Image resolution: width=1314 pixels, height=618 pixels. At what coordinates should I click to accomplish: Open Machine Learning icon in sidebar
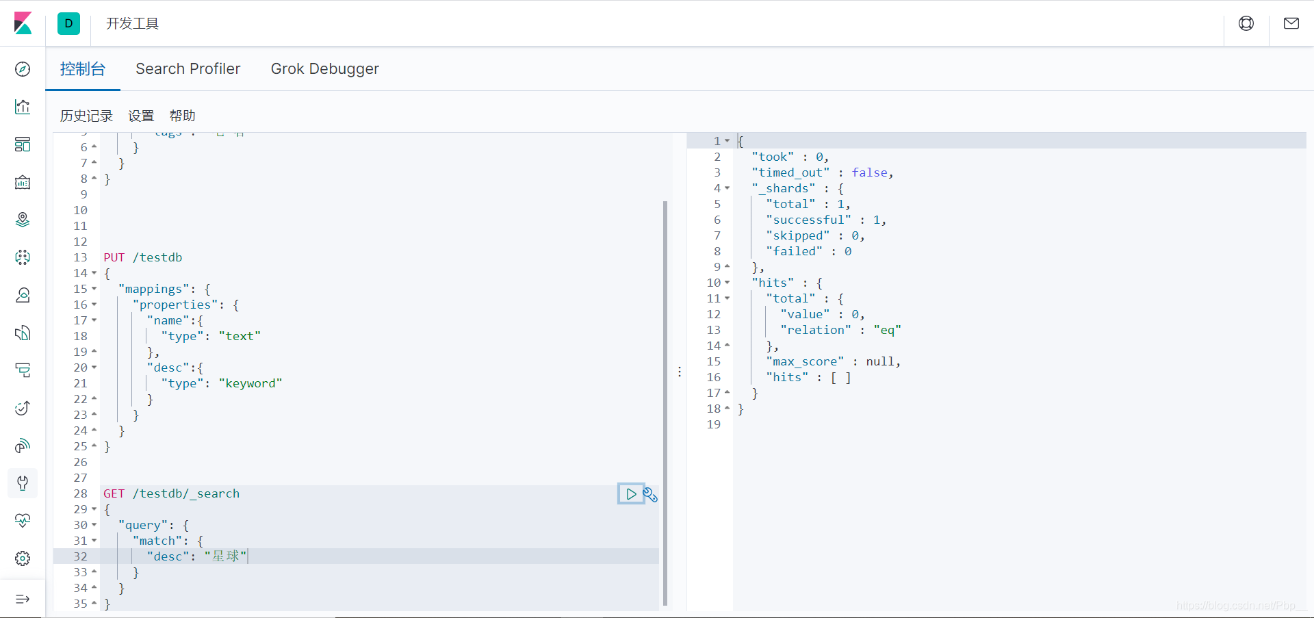23,257
